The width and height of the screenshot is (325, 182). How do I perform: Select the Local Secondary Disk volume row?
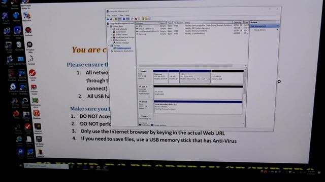pos(192,31)
